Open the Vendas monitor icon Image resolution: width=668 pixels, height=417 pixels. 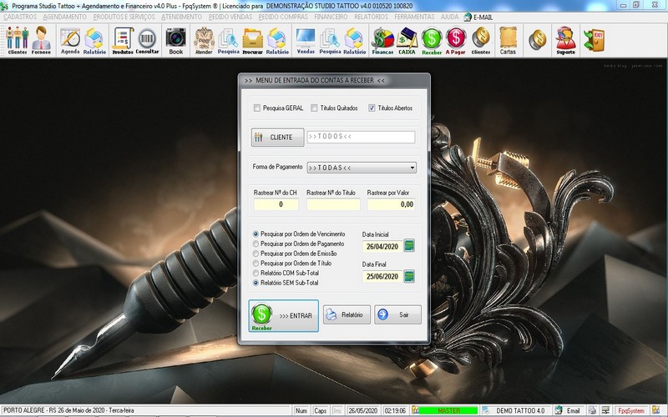click(x=306, y=40)
